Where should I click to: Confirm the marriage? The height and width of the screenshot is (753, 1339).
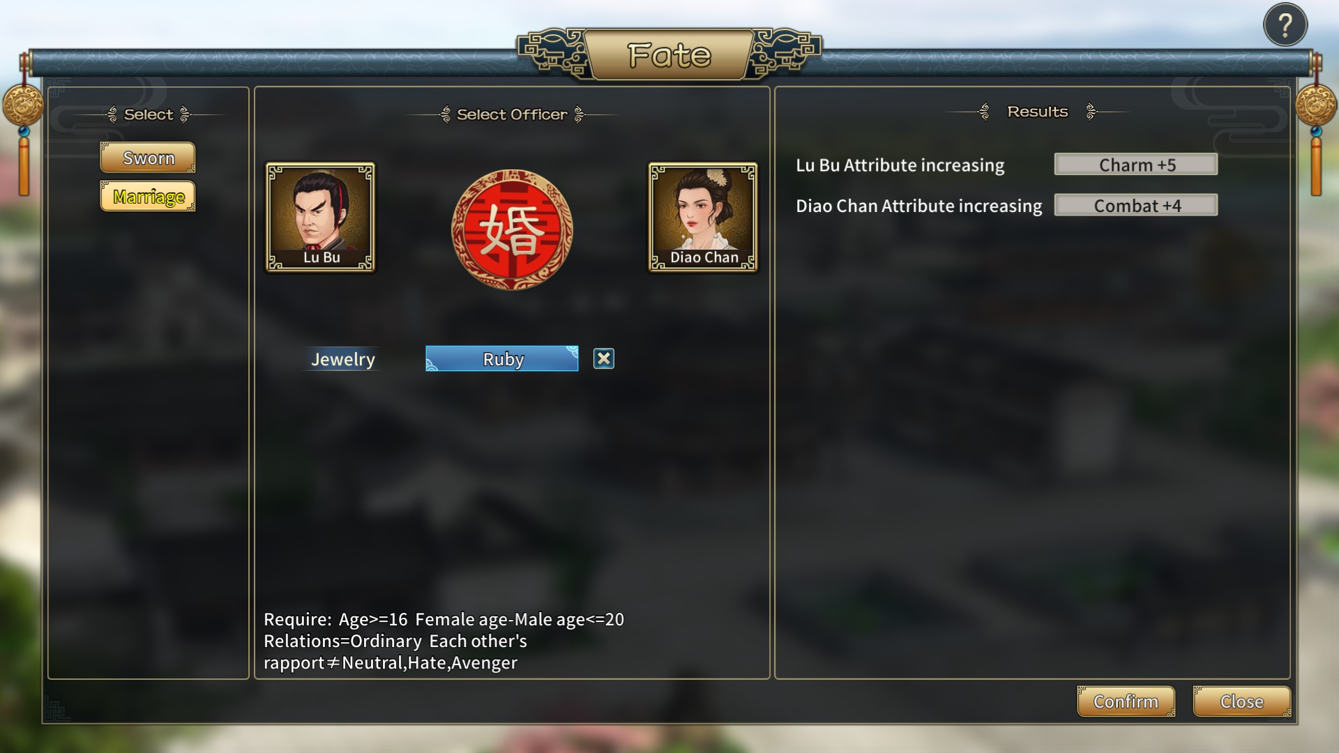coord(1126,701)
